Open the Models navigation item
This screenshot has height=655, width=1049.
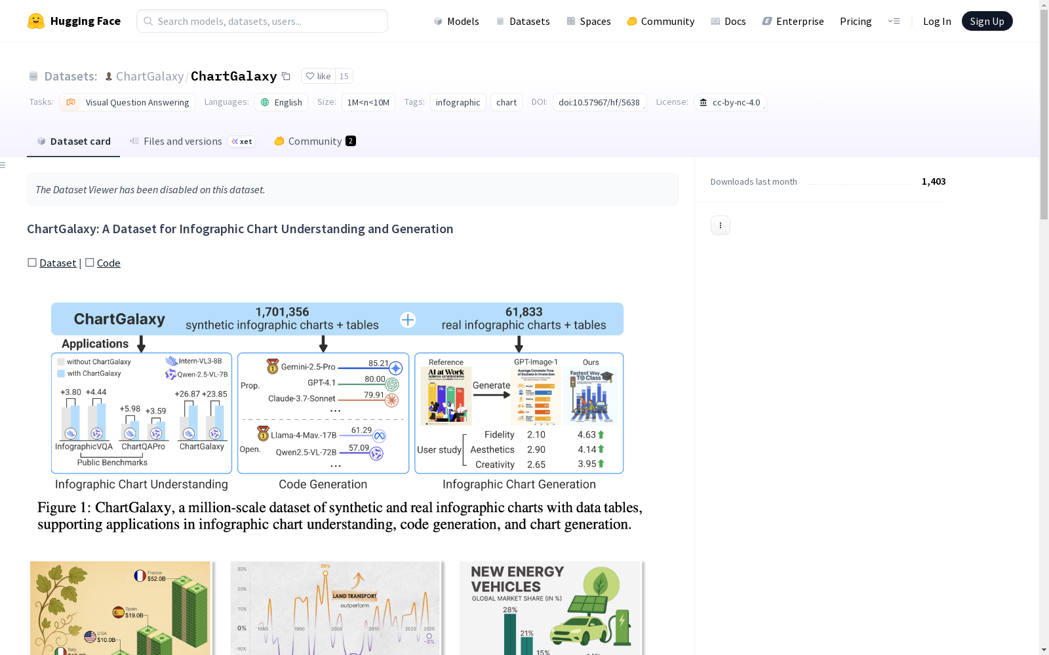tap(456, 21)
